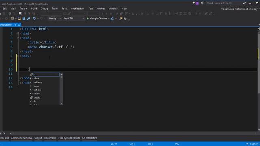Open the C# Interactive tab
Viewport: 260px width, 146px height.
coord(90,138)
